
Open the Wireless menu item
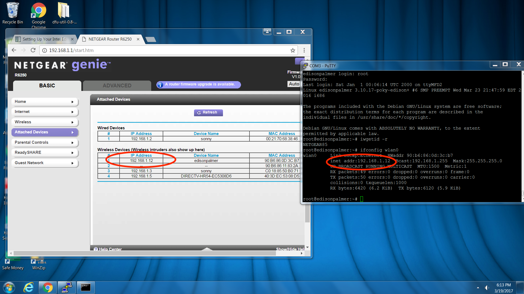tap(45, 122)
